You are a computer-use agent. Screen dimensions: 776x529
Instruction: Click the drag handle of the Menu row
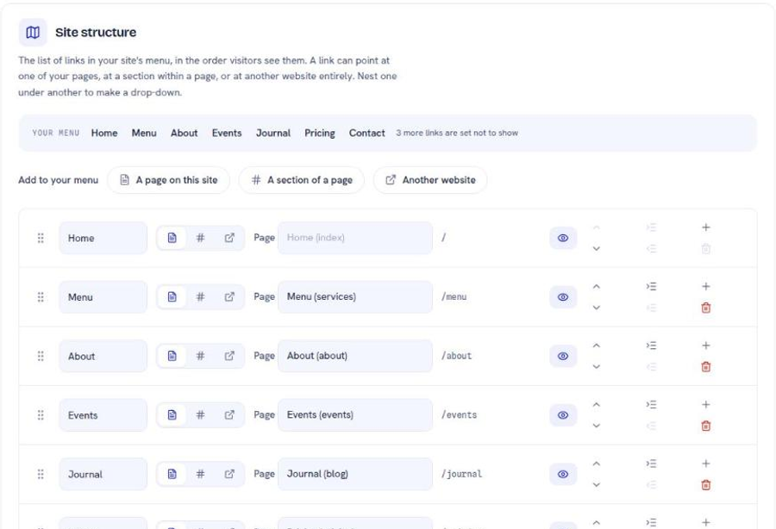41,296
